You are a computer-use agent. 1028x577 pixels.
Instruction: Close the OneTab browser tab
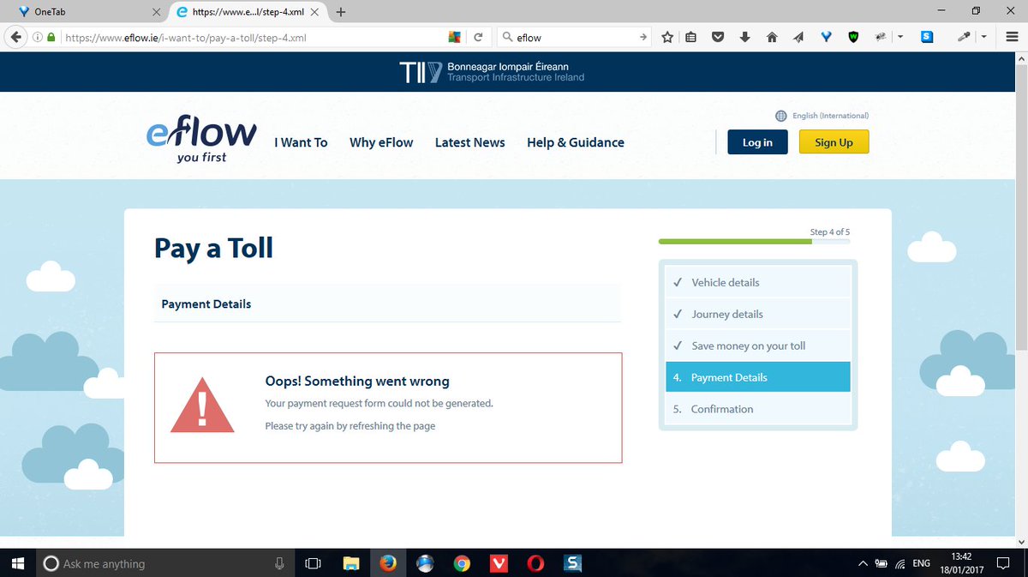tap(156, 13)
